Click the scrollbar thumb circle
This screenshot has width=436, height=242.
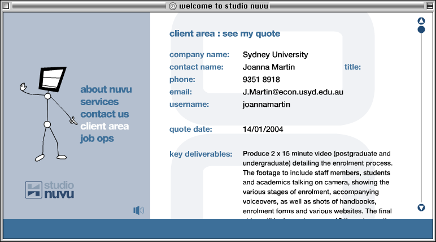tap(421, 29)
